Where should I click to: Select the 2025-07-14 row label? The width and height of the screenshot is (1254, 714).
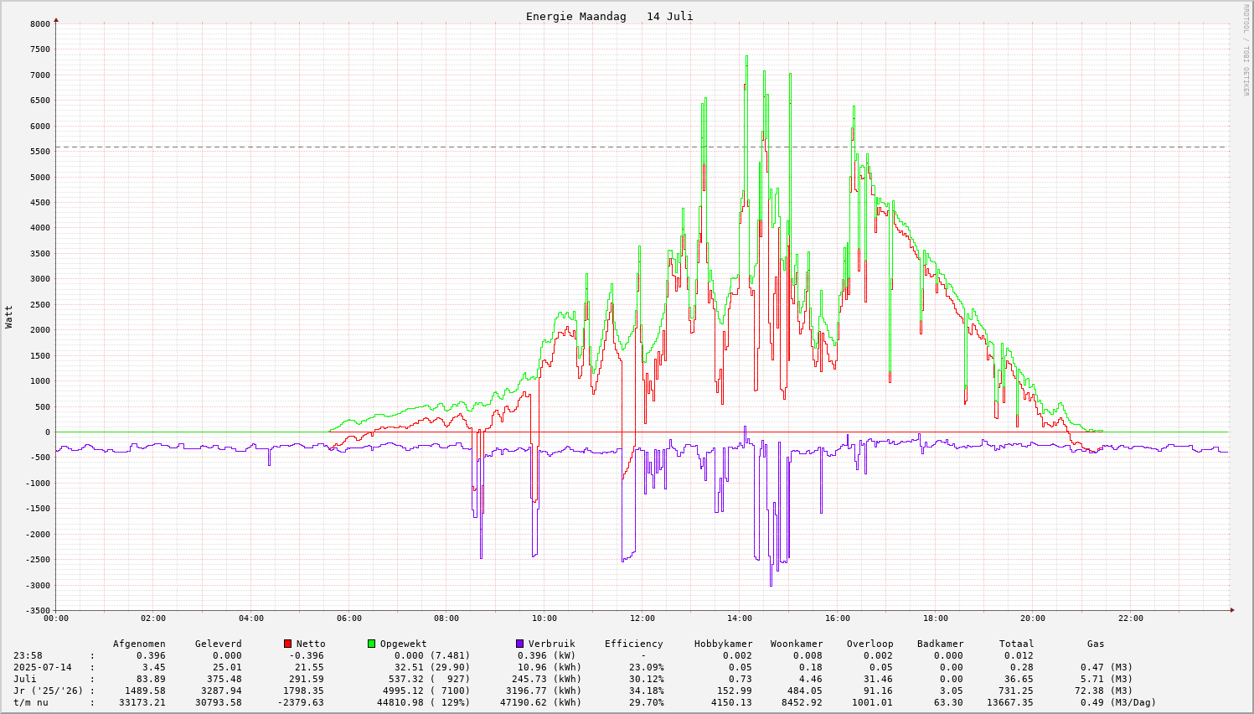click(42, 667)
